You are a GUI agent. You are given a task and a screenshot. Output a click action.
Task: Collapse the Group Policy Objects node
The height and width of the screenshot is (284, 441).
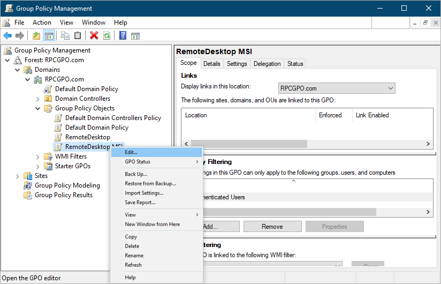pyautogui.click(x=37, y=108)
